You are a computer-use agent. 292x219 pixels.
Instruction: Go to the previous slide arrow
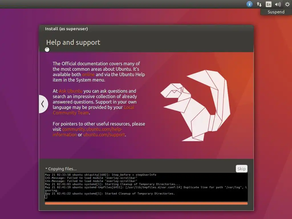(x=43, y=104)
